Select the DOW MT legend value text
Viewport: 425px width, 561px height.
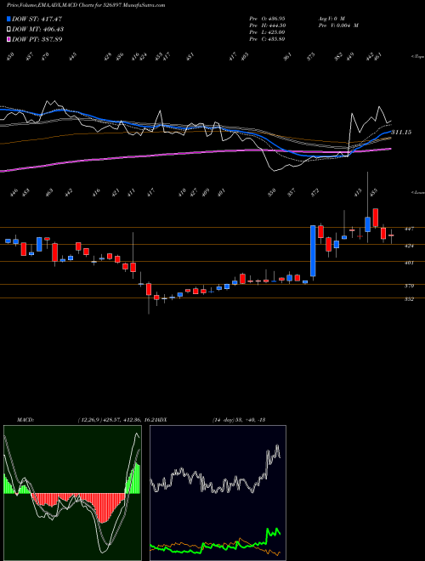[38, 29]
